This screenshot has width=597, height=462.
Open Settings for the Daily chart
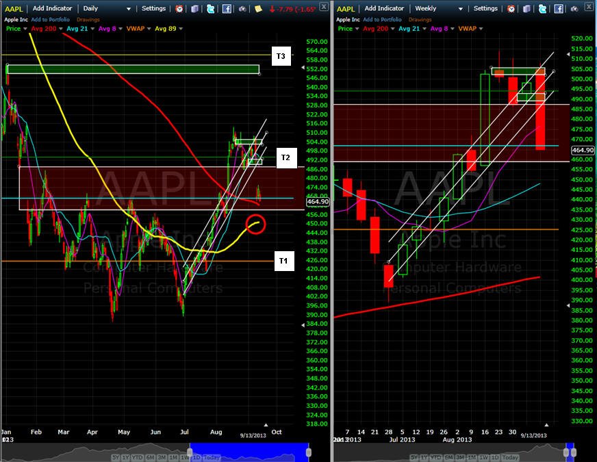(x=153, y=8)
